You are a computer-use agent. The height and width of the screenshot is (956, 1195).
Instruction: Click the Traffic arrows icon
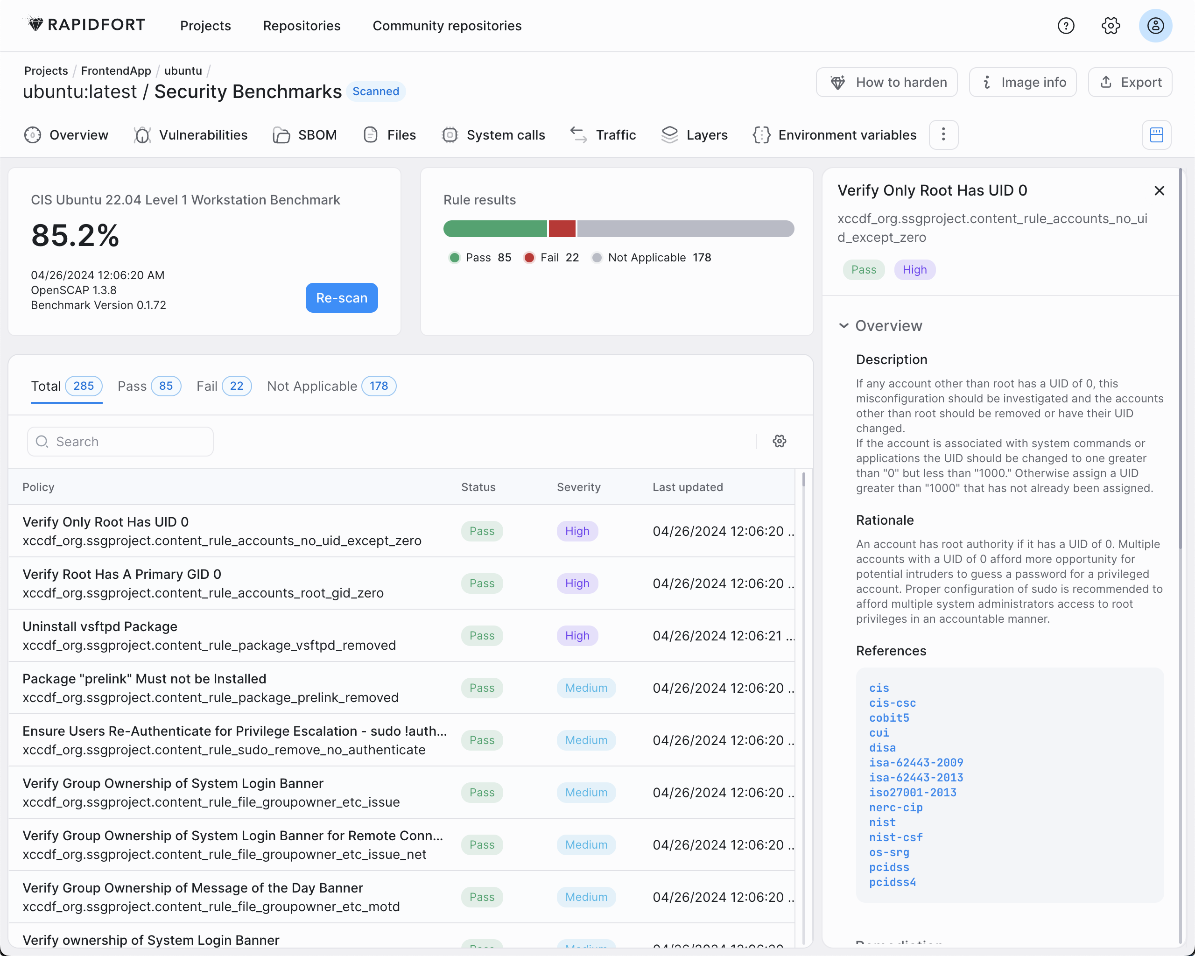point(579,135)
